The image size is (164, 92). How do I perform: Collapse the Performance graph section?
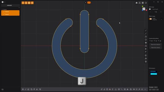(x=159, y=73)
